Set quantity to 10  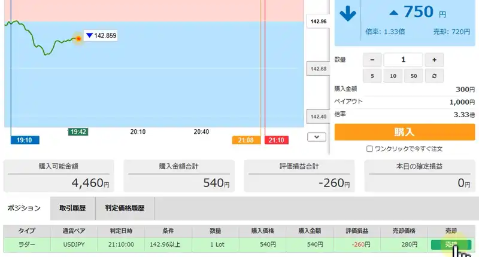point(393,76)
